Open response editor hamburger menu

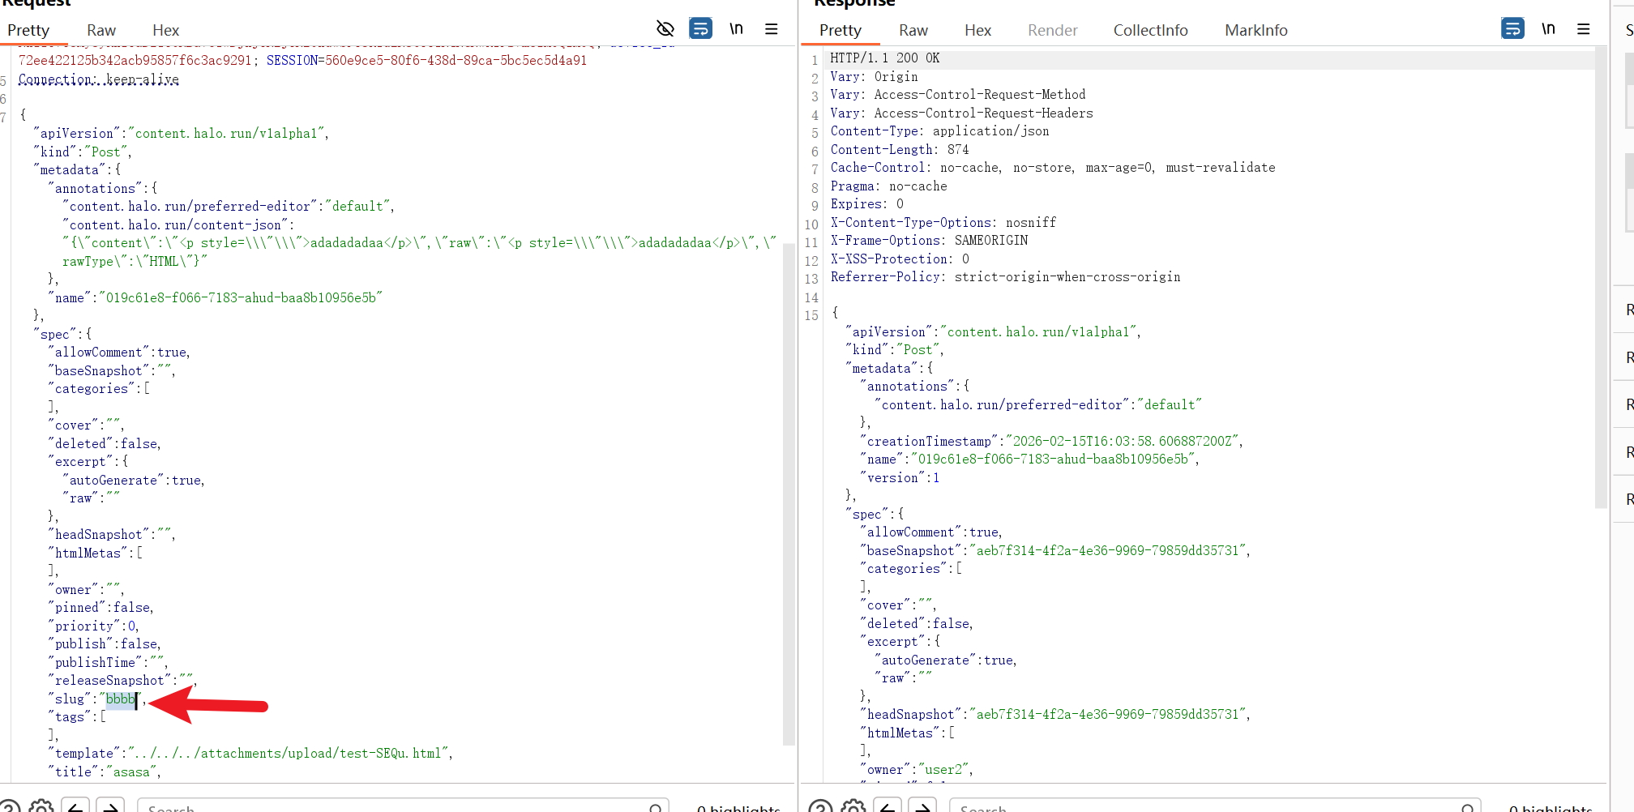1584,28
